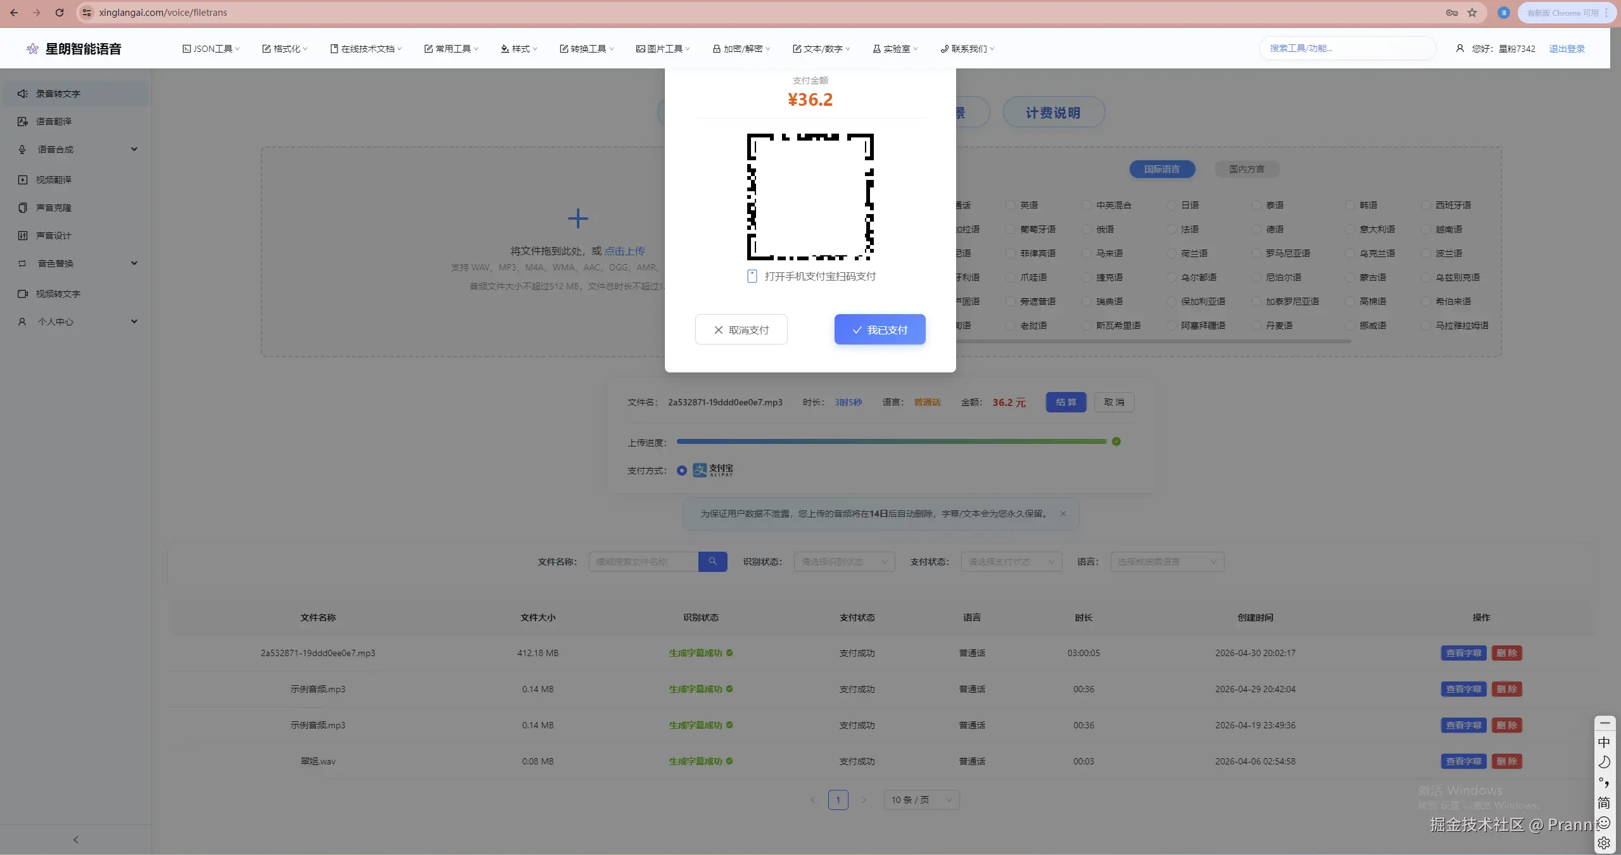The image size is (1621, 855).
Task: Open the gear settings icon in the IME bar
Action: click(x=1604, y=843)
